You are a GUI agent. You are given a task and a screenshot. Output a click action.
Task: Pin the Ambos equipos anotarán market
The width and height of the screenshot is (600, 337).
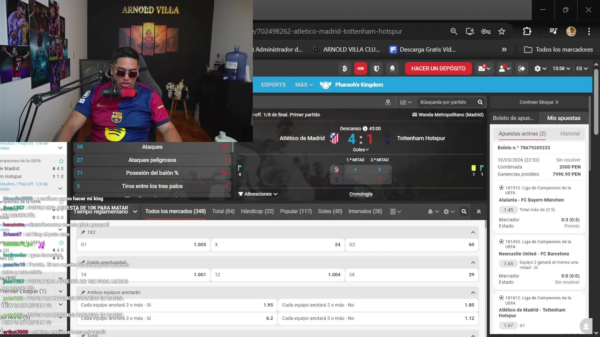tap(83, 293)
